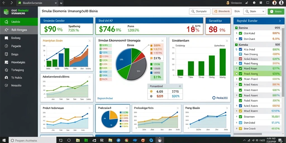286x143 pixels.
Task: Open the Bodong sidebar icon
Action: [x=6, y=38]
